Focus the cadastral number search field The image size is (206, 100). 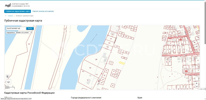[16, 28]
